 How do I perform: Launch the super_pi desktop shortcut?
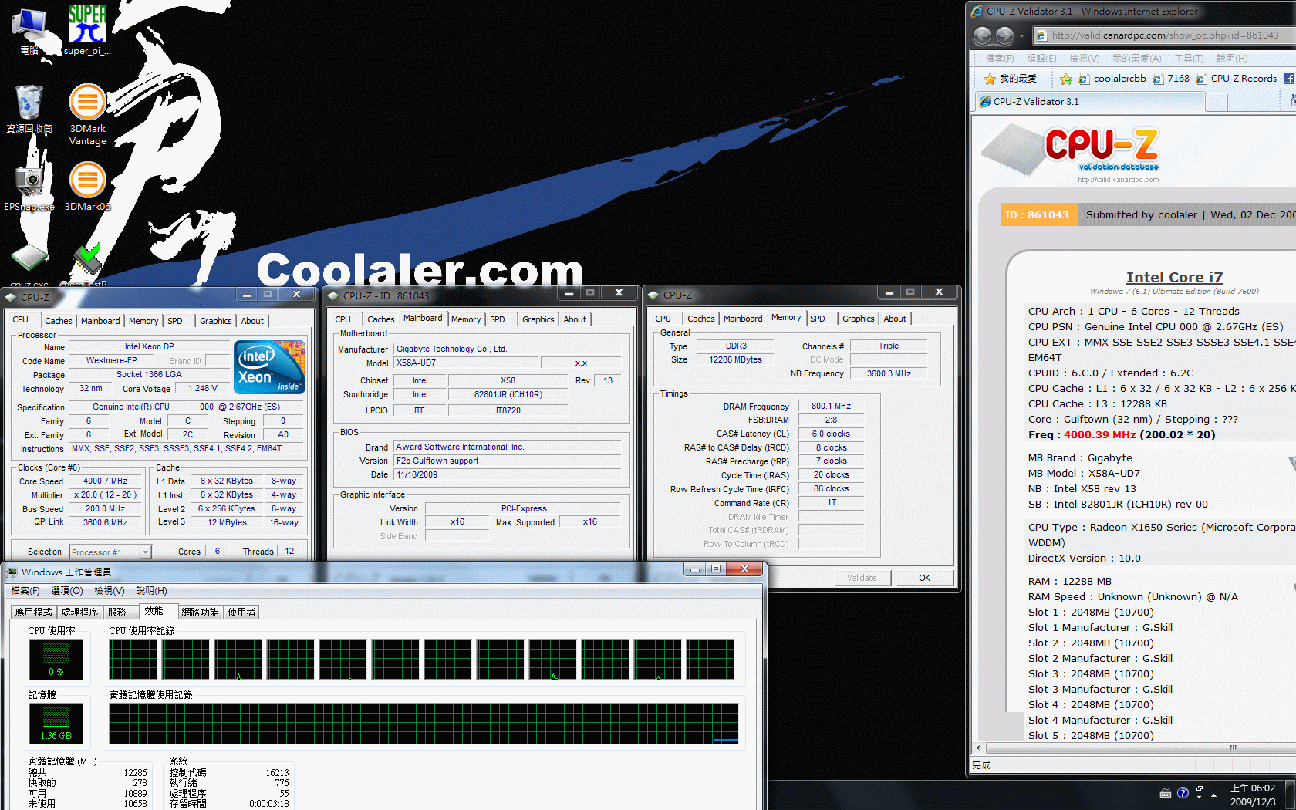click(x=87, y=31)
